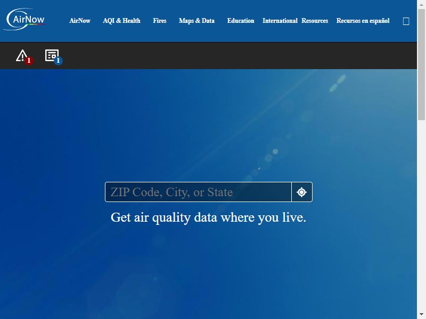The image size is (426, 319).
Task: Open the Resources menu
Action: [x=315, y=21]
